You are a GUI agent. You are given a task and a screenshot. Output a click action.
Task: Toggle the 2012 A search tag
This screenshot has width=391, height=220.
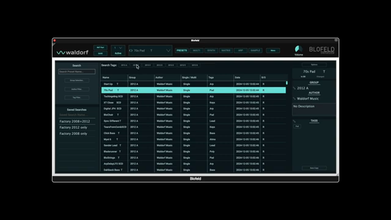(124, 65)
